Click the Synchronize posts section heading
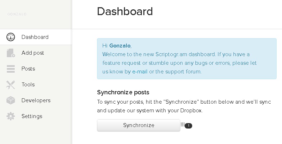Viewport: 282px width, 144px height. tap(123, 92)
